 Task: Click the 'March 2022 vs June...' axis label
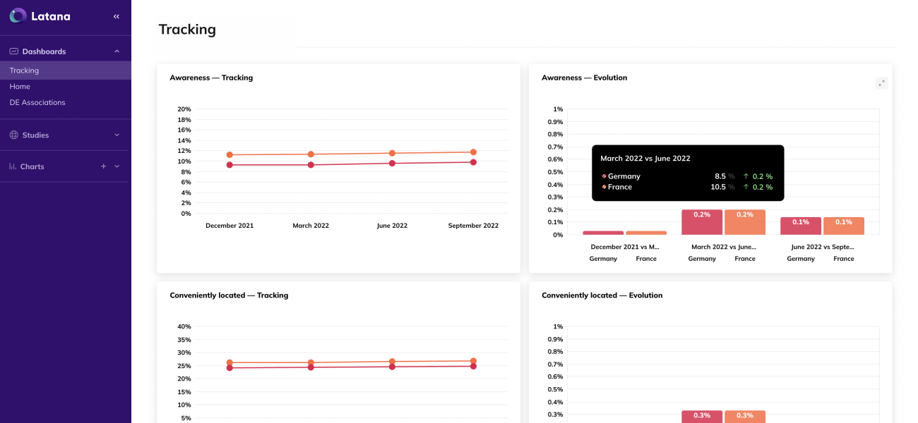point(724,247)
